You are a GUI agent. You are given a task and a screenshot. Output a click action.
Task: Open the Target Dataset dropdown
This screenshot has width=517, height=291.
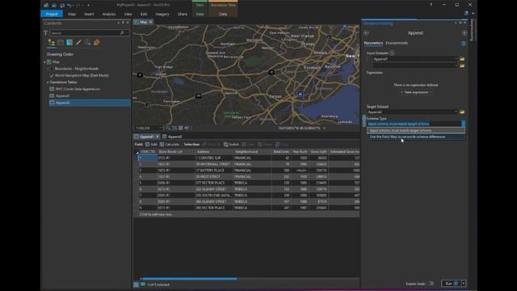456,112
